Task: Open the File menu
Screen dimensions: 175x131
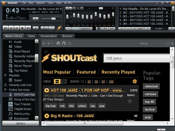Action: coord(24,3)
